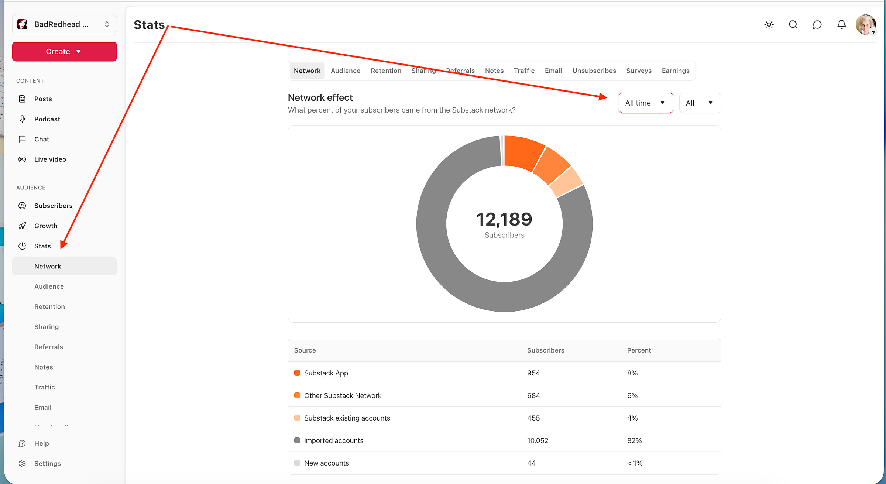Click the Stats pie chart icon

[x=22, y=246]
